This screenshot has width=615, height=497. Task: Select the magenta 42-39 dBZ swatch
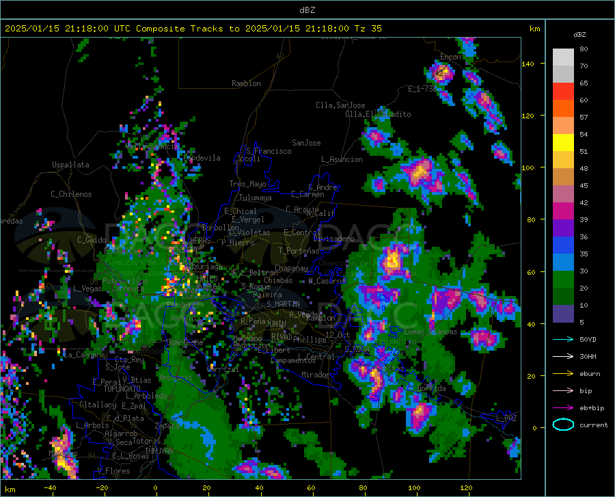[x=563, y=211]
